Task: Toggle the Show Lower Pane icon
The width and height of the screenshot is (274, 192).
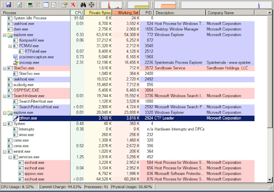Action: click(x=46, y=5)
